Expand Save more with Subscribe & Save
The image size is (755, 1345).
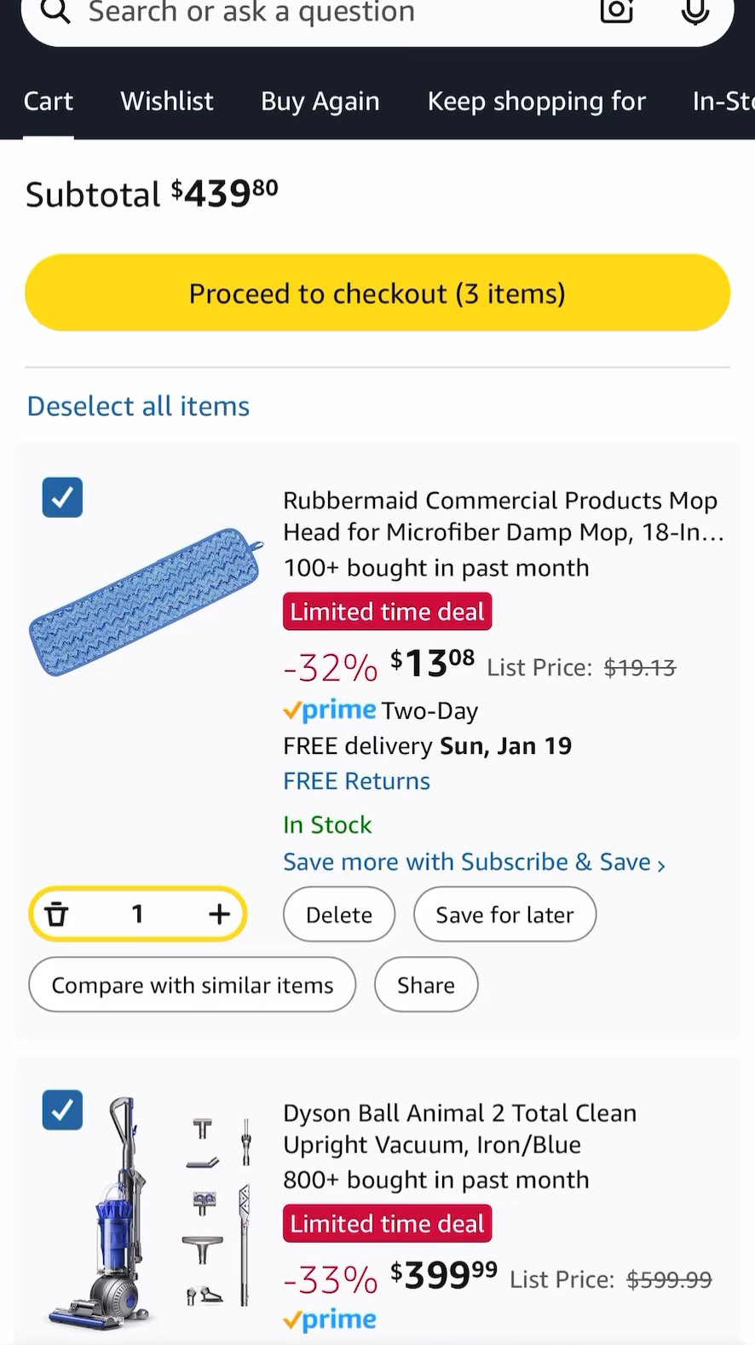point(474,861)
